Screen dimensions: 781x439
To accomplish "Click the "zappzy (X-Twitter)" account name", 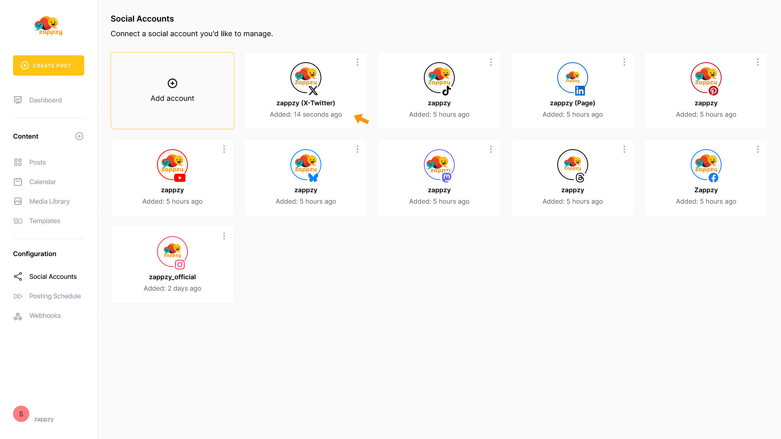I will point(306,103).
